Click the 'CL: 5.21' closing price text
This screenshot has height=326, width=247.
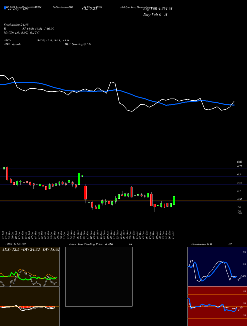[90, 9]
